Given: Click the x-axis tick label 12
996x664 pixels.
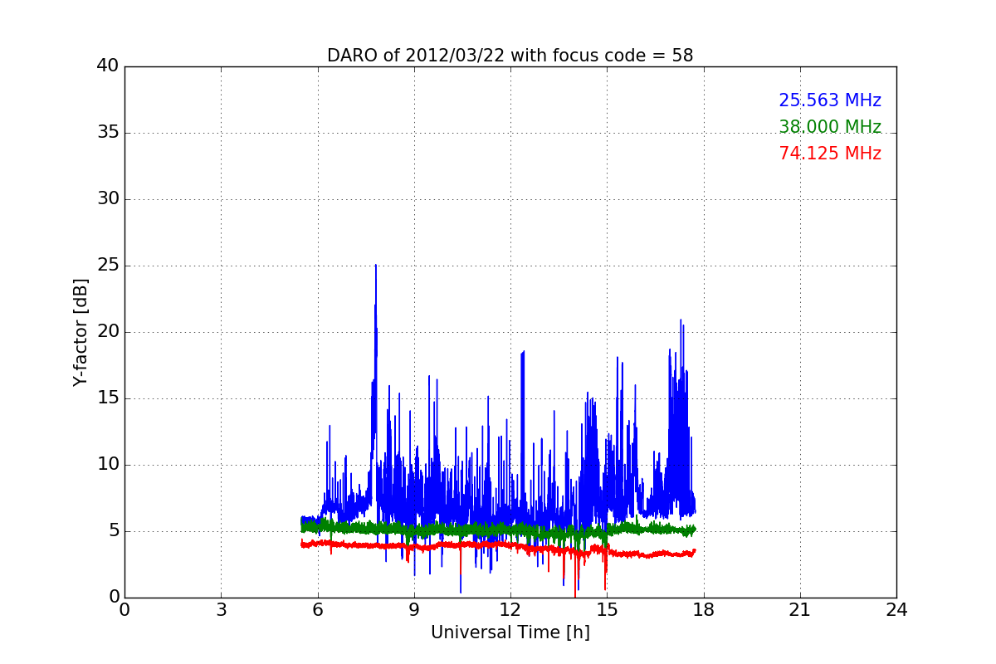Looking at the screenshot, I should click(x=510, y=609).
